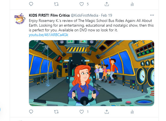Open reply on the previous tweet above
The image size is (166, 121).
tap(31, 4)
